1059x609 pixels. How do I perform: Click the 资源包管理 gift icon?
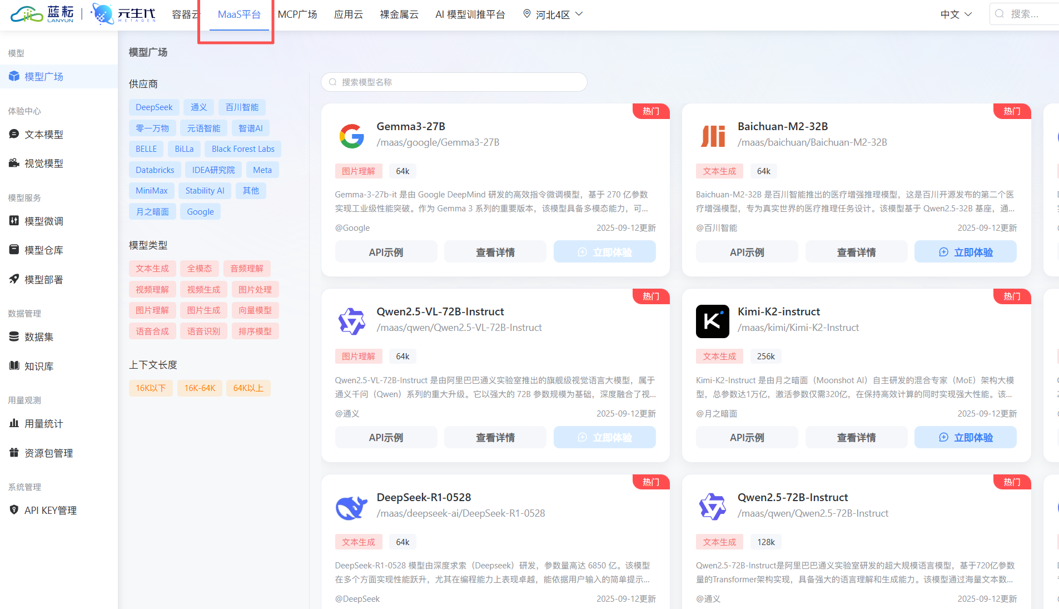(x=14, y=453)
